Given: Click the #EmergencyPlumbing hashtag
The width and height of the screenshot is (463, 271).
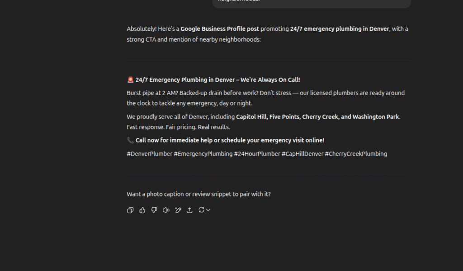Looking at the screenshot, I should tap(203, 154).
